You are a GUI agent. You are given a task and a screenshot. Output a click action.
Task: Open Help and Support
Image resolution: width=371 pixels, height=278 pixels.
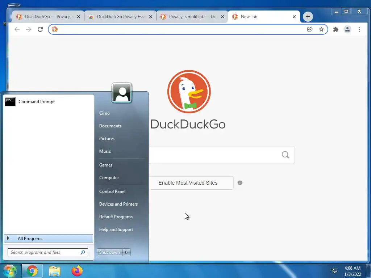[116, 229]
